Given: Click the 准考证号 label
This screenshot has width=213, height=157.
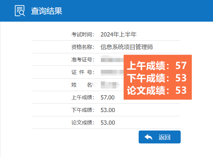Looking at the screenshot, I should coord(83,60).
